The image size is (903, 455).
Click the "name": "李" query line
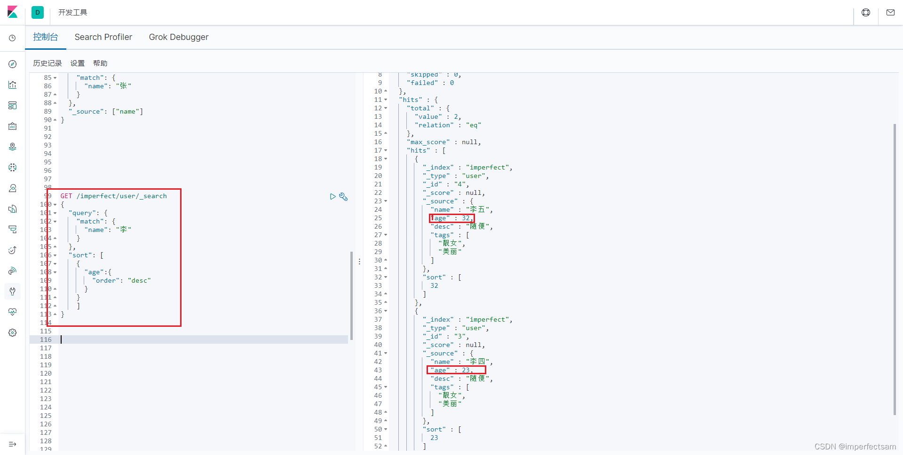(x=108, y=230)
